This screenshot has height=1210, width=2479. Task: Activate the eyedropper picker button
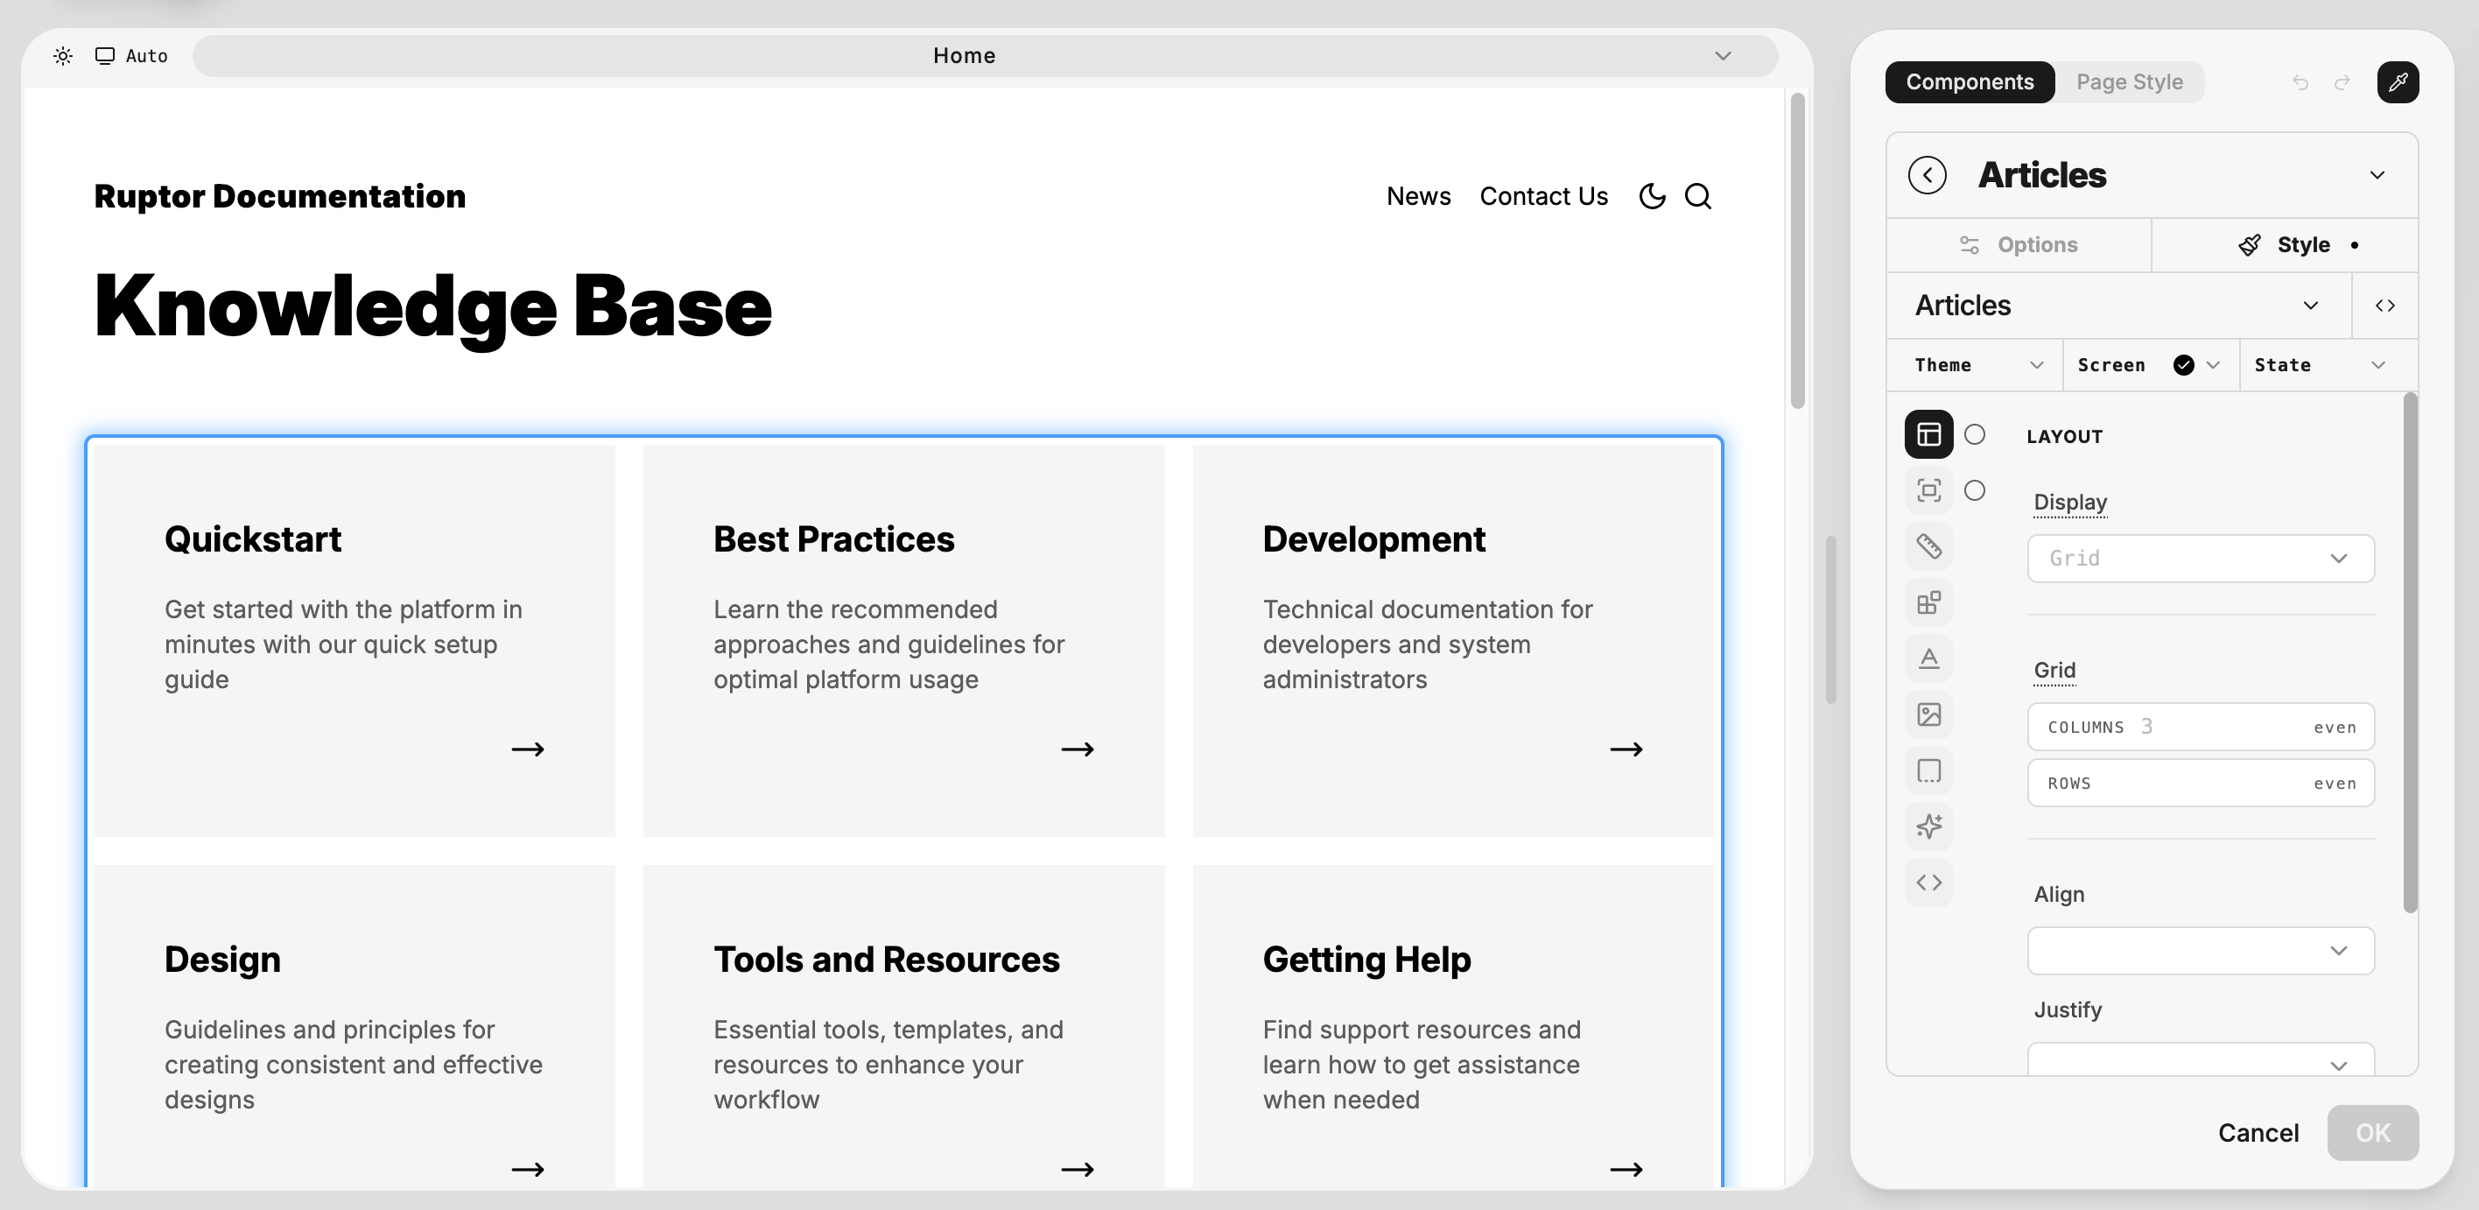click(2398, 81)
